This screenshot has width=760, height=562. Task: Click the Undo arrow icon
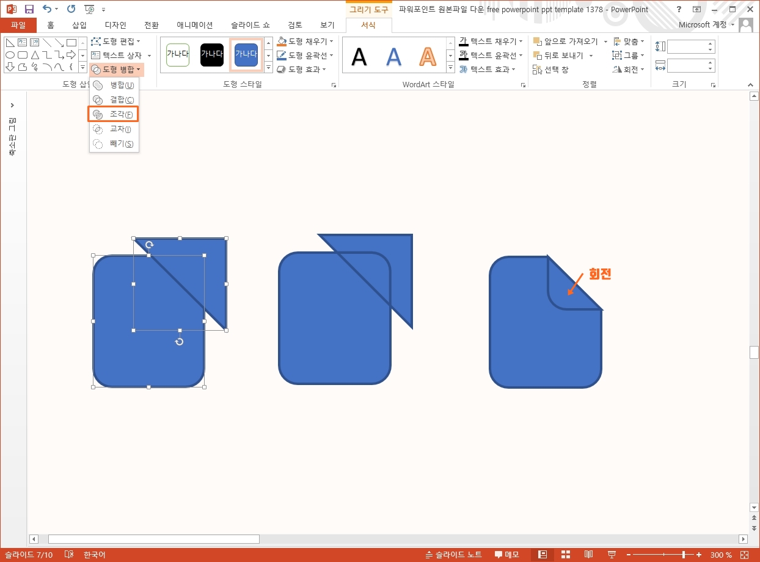pos(46,9)
